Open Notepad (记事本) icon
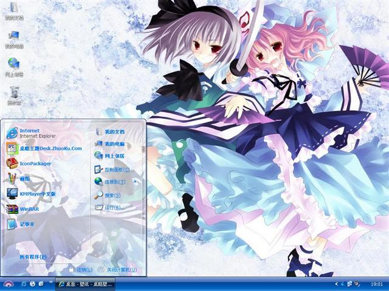Screen dimensions: 389x291 (12, 224)
